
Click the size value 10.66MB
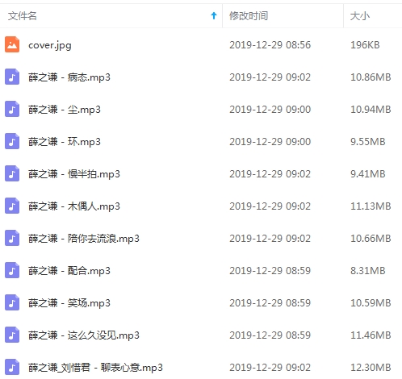[x=371, y=239]
